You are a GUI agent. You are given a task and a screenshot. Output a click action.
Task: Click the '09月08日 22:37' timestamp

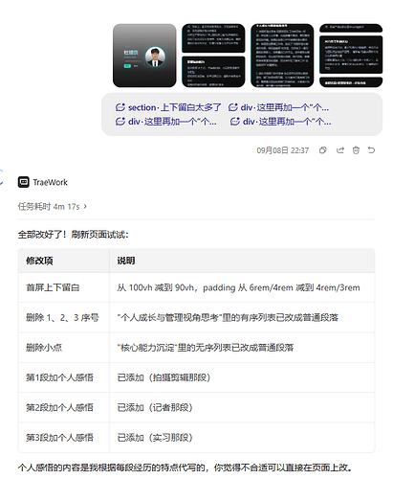pos(283,150)
